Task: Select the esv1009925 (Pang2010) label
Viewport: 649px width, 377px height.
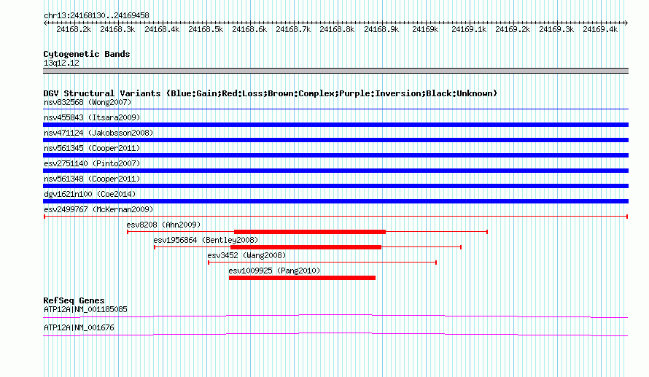Action: click(274, 271)
